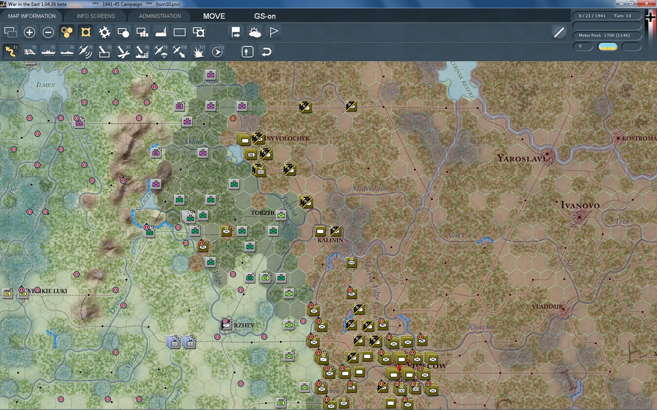Select F5 air recon mode

coord(86,51)
